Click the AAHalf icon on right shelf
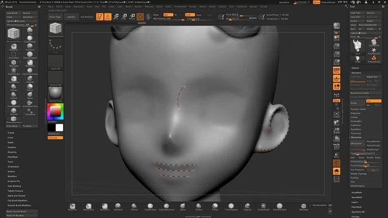 point(336,62)
